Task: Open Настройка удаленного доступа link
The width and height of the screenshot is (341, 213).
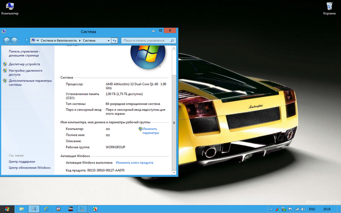Action: pos(26,72)
